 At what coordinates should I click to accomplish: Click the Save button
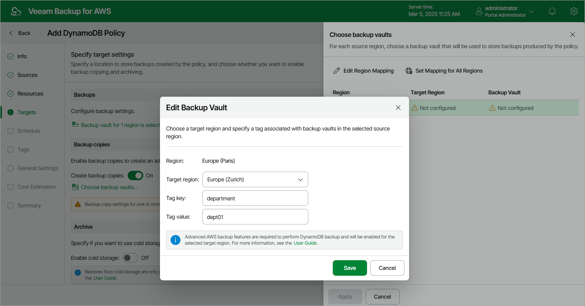coord(350,268)
